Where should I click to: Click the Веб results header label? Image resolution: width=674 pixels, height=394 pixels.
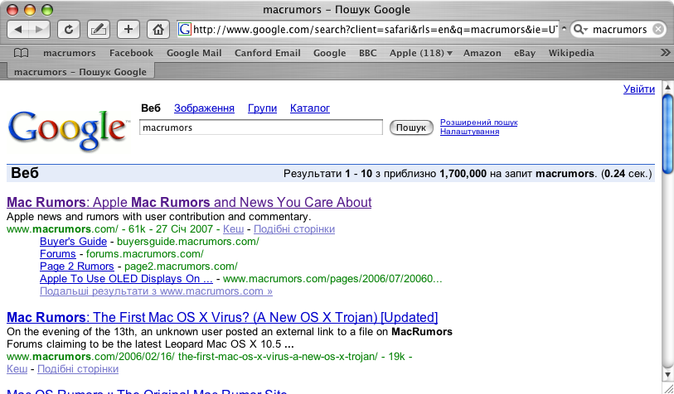pyautogui.click(x=25, y=173)
